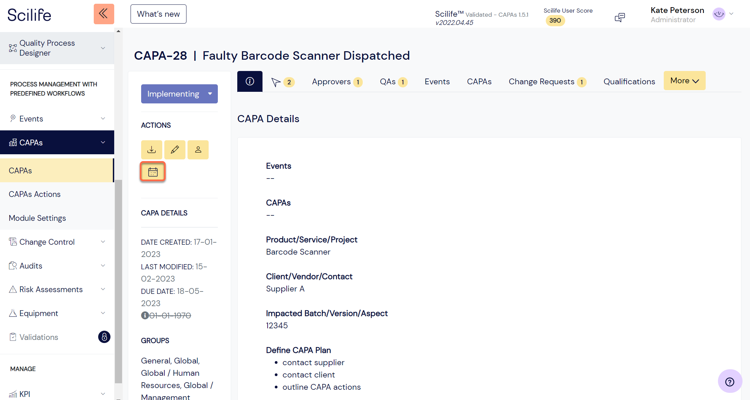The width and height of the screenshot is (750, 400).
Task: Click the pencil edit action icon
Action: pyautogui.click(x=175, y=150)
